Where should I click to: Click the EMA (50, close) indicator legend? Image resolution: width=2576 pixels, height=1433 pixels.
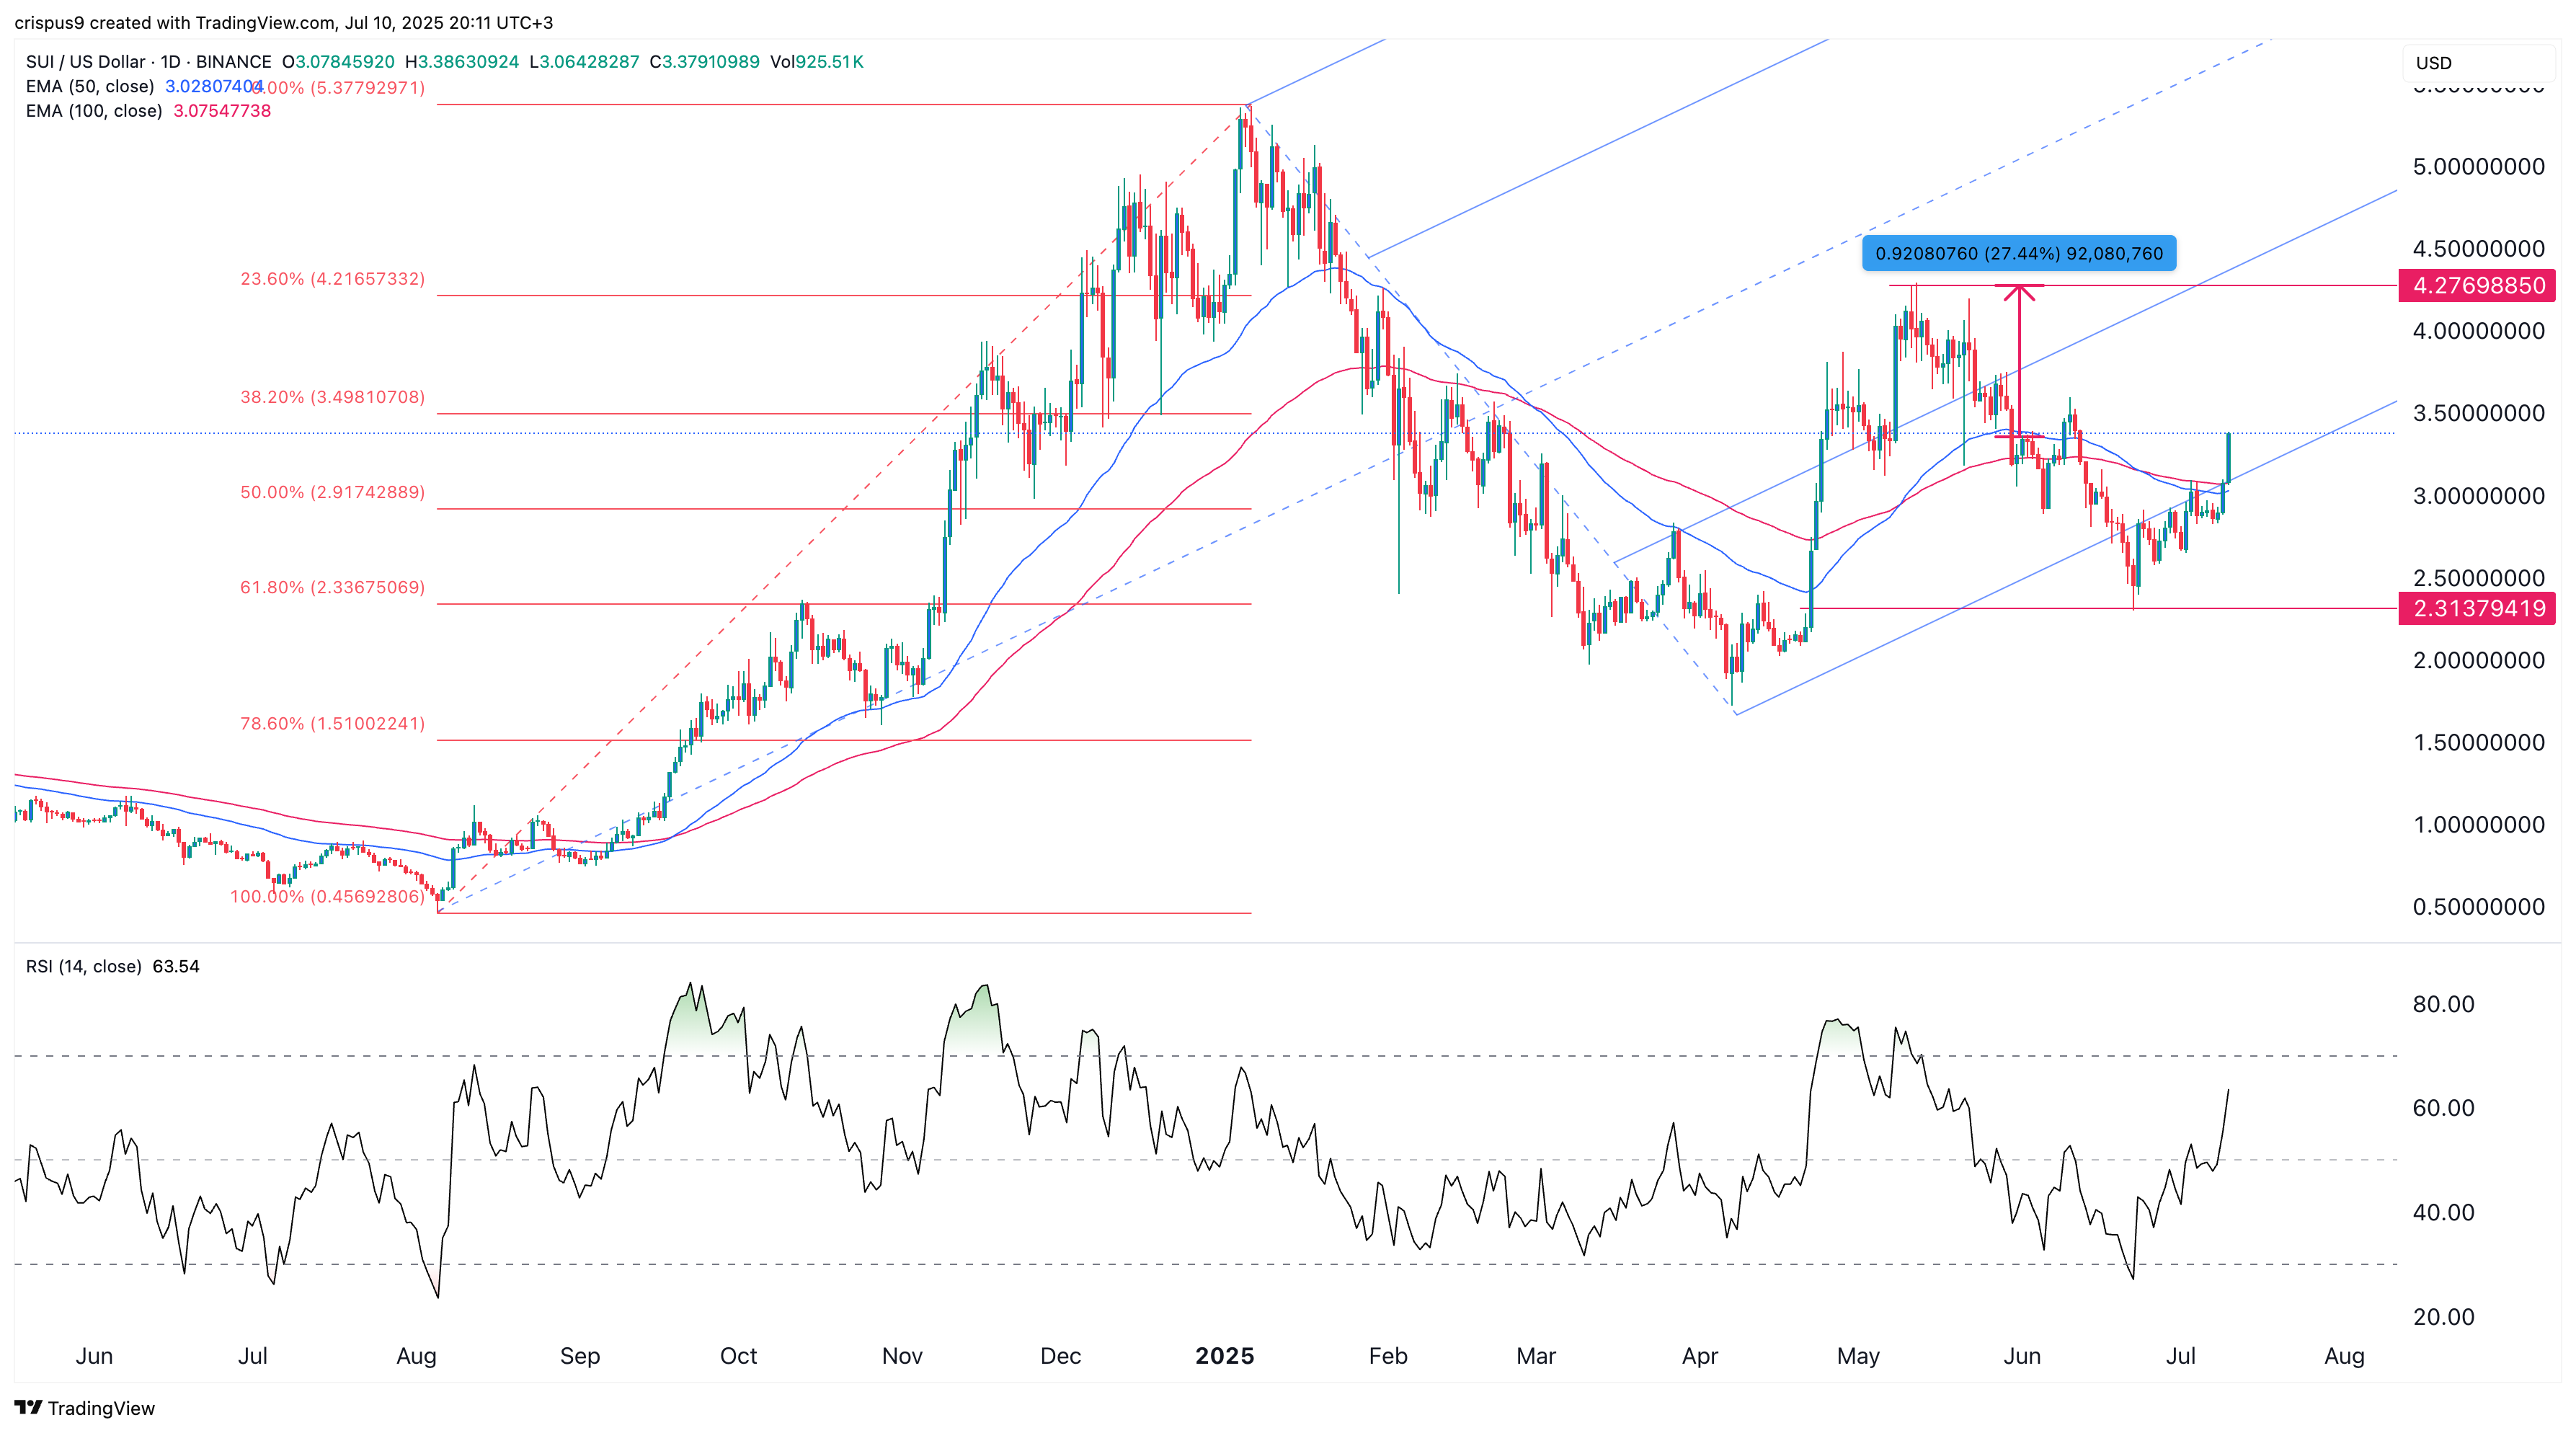pos(90,87)
